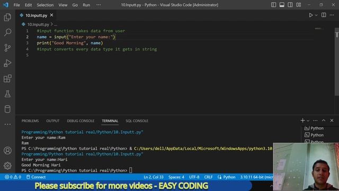
Task: Select the 10.Inputt.py editor tab
Action: click(36, 15)
